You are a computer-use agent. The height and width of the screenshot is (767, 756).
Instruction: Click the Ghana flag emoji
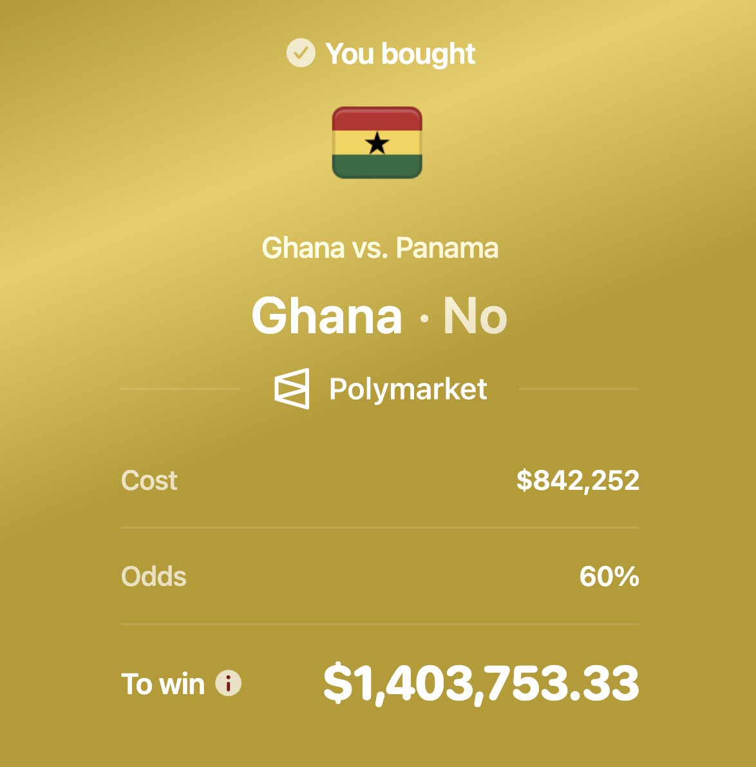click(377, 142)
